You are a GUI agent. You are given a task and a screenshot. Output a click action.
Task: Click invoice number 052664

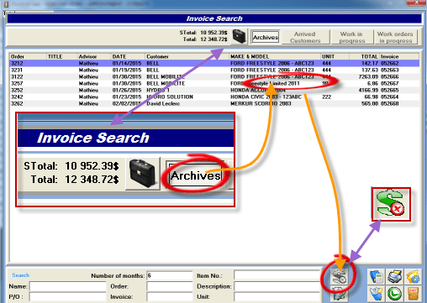coord(389,97)
